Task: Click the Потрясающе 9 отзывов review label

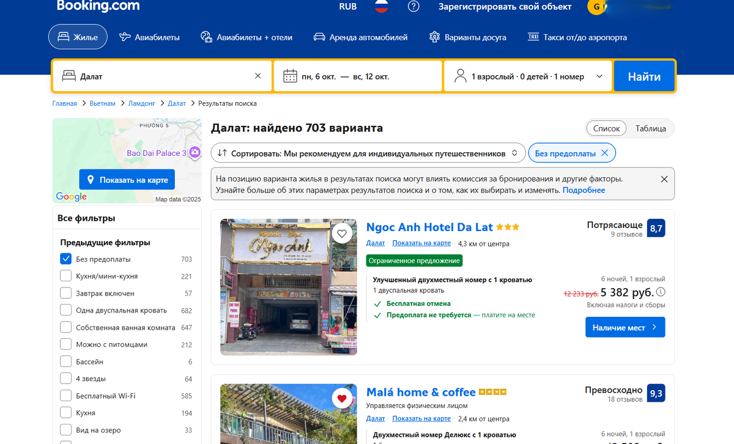Action: (x=615, y=229)
